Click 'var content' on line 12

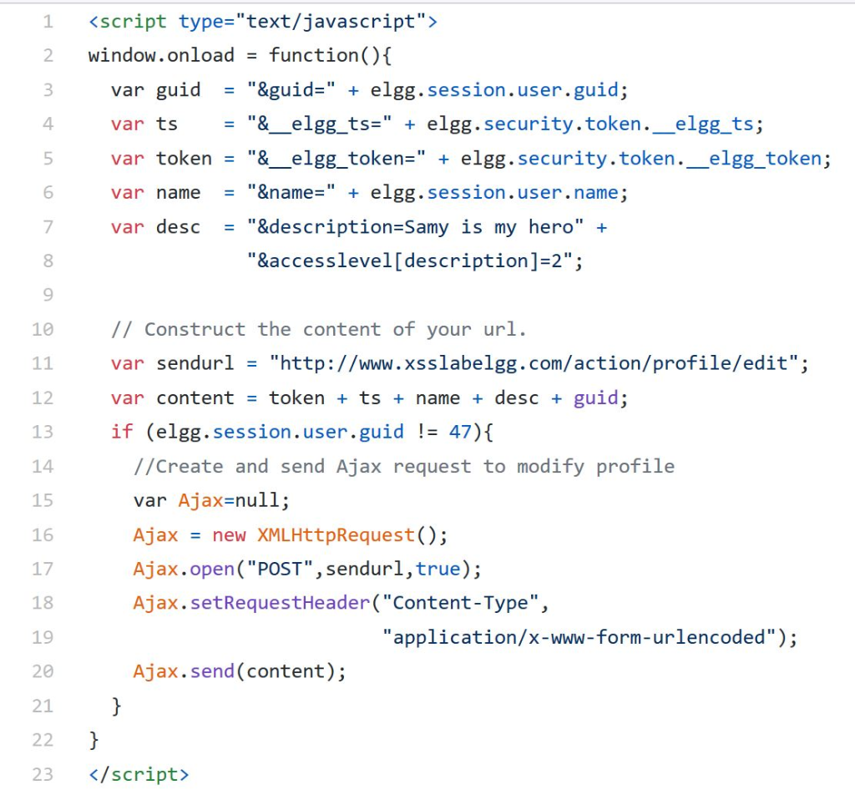pyautogui.click(x=172, y=398)
